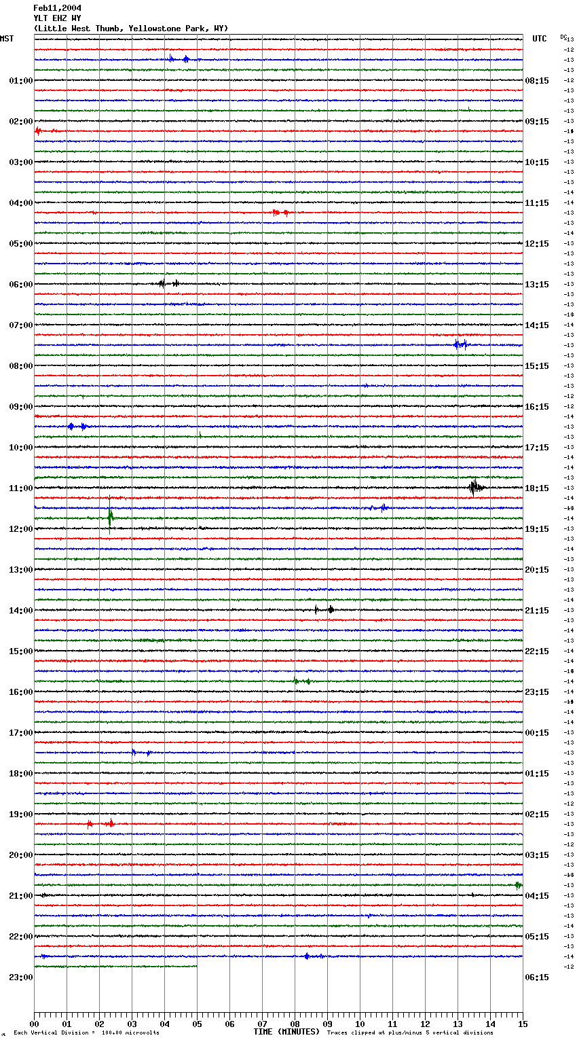The height and width of the screenshot is (1042, 577).
Task: Select the 04:00 MST row label
Action: [21, 203]
